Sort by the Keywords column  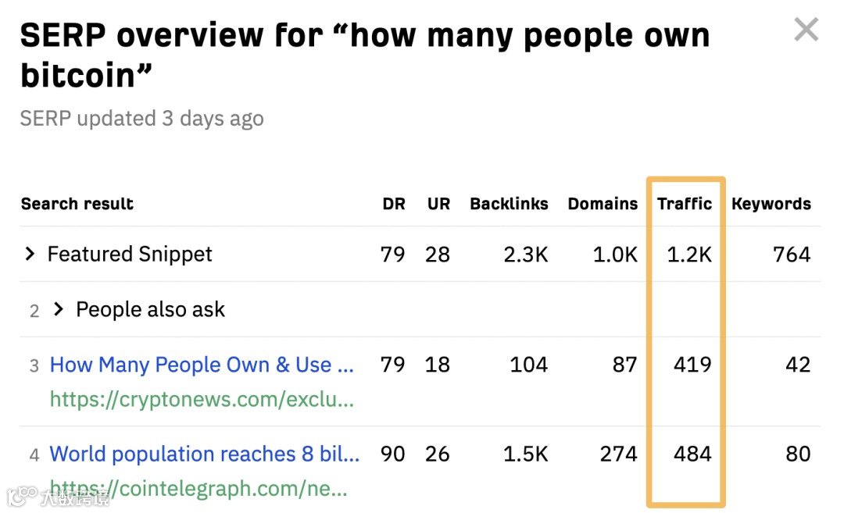point(771,204)
